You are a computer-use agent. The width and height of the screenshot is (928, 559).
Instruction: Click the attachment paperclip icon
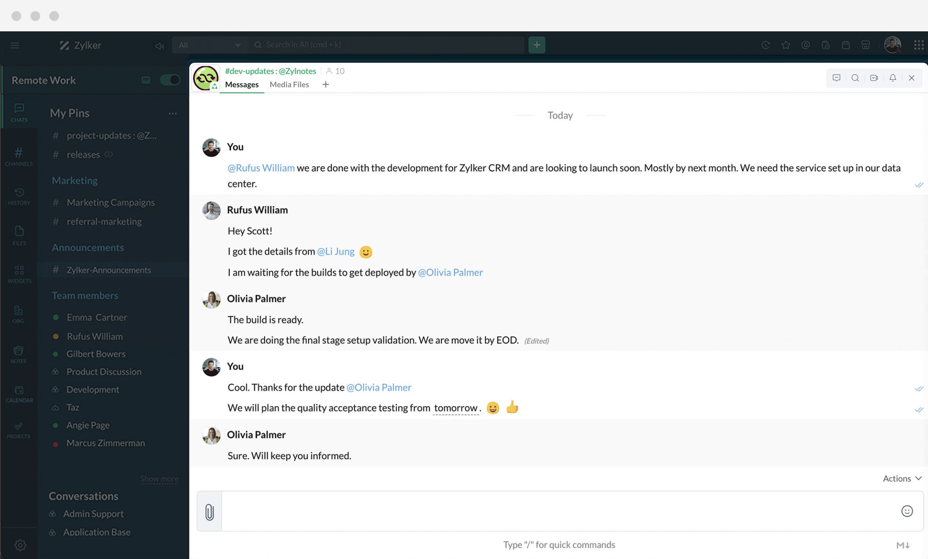click(209, 511)
